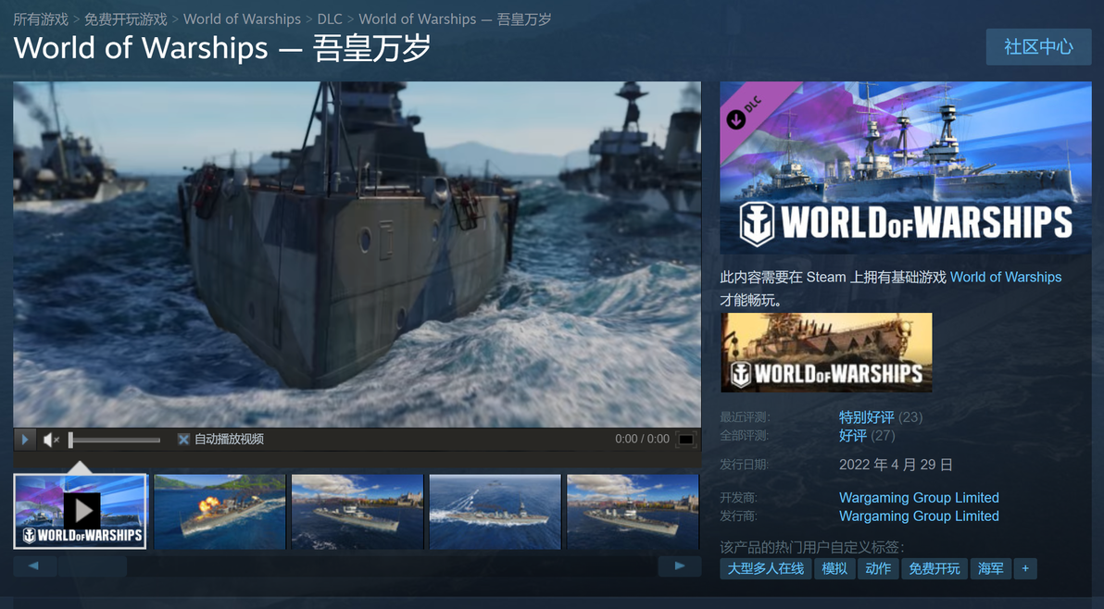Open 免费开玩游戏 breadcrumb link
The height and width of the screenshot is (609, 1104).
pos(126,19)
